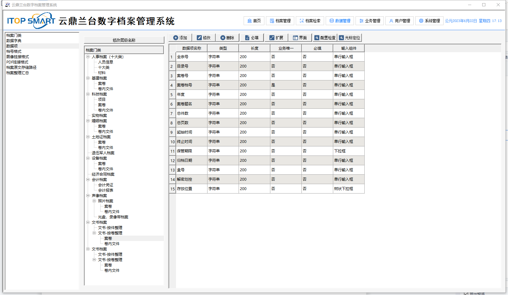Open the 档案管理 top menu
Image resolution: width=508 pixels, height=295 pixels.
pos(280,21)
